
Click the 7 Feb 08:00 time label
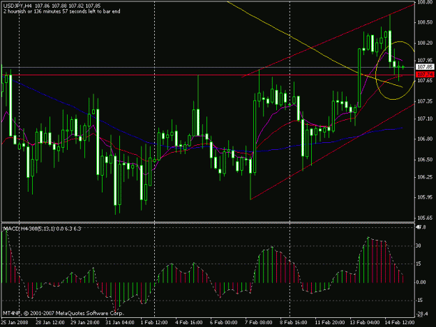pyautogui.click(x=259, y=323)
